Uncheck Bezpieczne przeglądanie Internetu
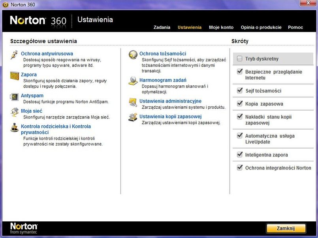Screen dimensions: 318x238 click(x=240, y=72)
